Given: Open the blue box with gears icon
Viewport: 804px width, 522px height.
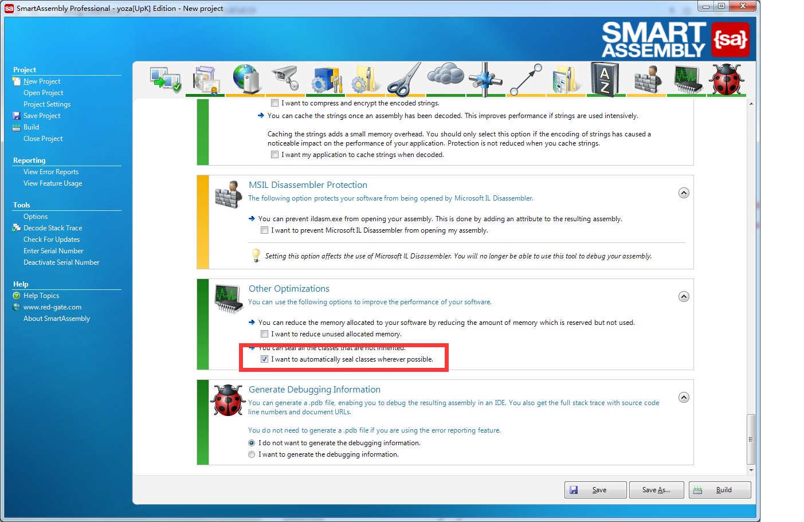Looking at the screenshot, I should (326, 80).
